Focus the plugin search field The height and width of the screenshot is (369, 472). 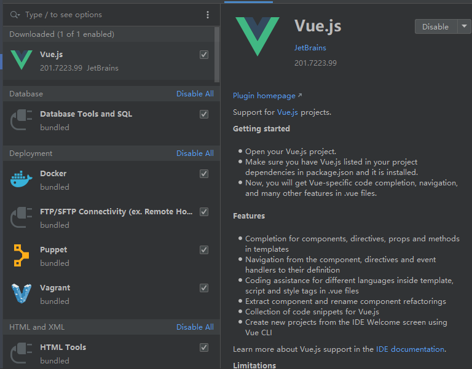(x=111, y=15)
